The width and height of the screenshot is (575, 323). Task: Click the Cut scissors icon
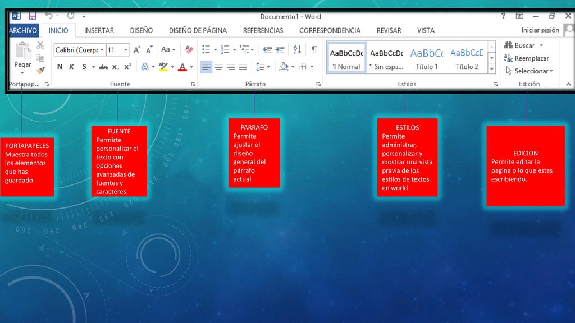40,45
